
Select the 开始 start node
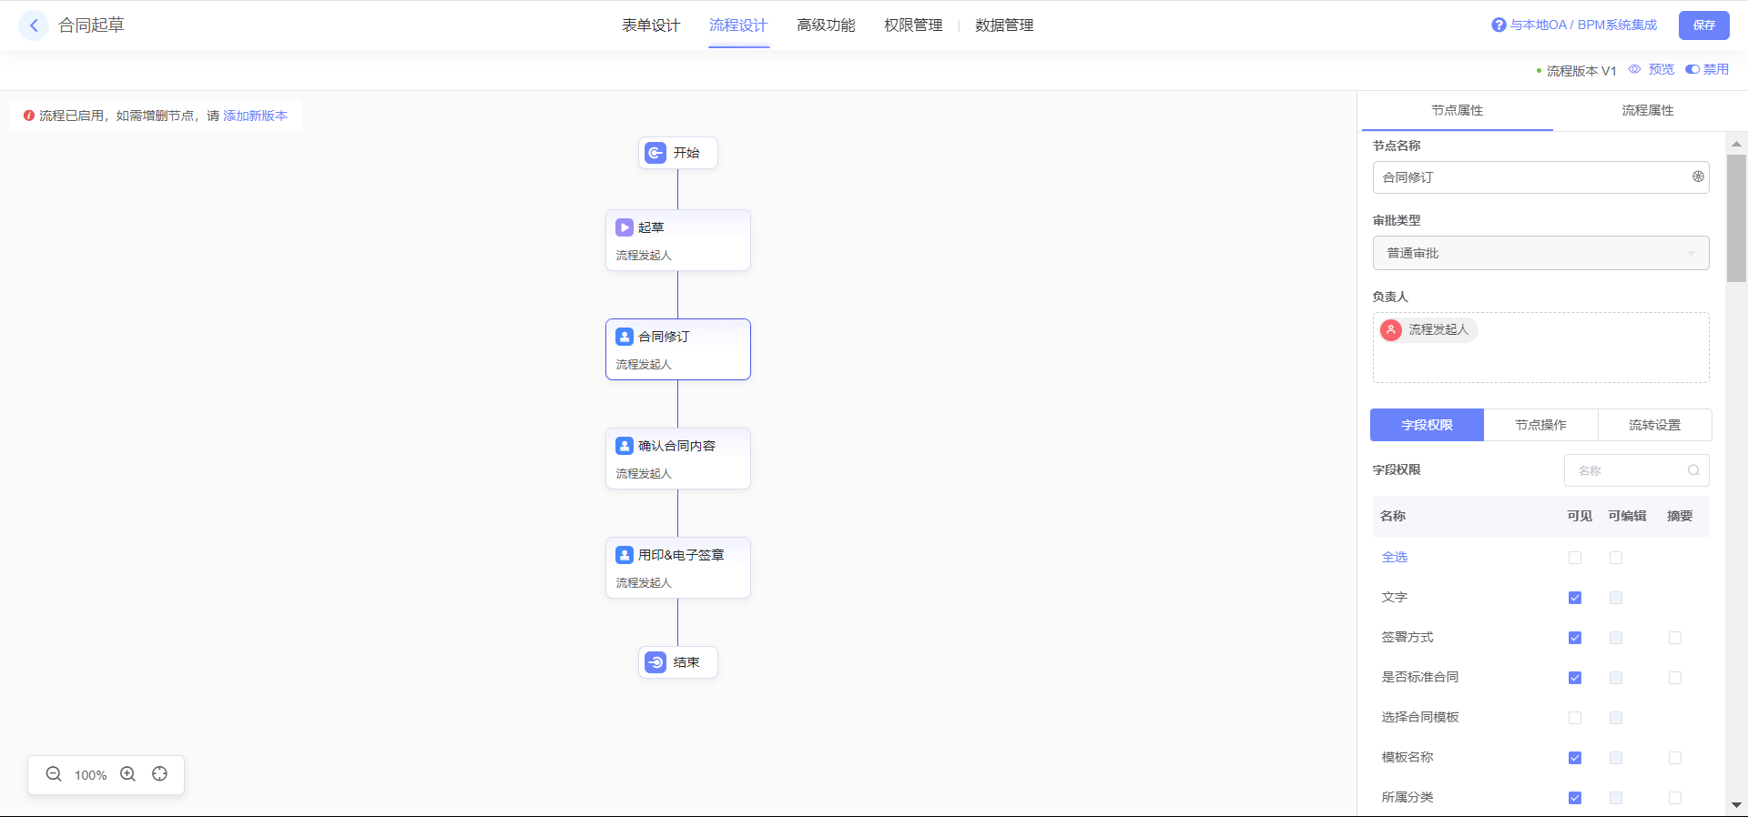677,153
